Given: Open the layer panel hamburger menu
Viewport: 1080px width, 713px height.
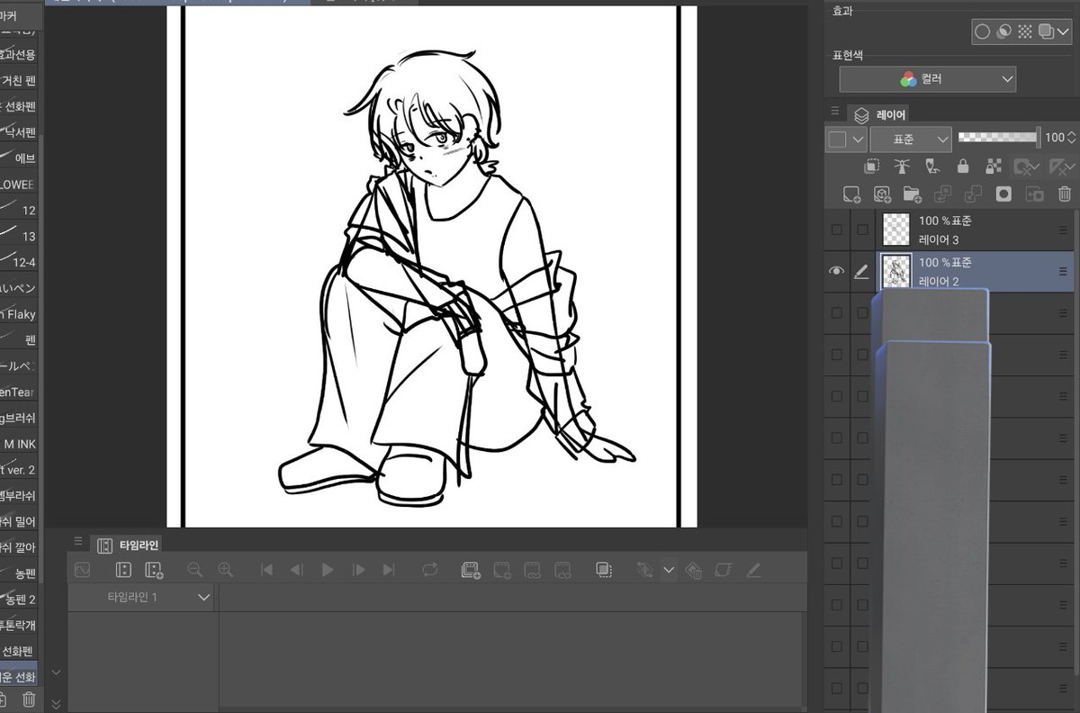Looking at the screenshot, I should pyautogui.click(x=834, y=112).
